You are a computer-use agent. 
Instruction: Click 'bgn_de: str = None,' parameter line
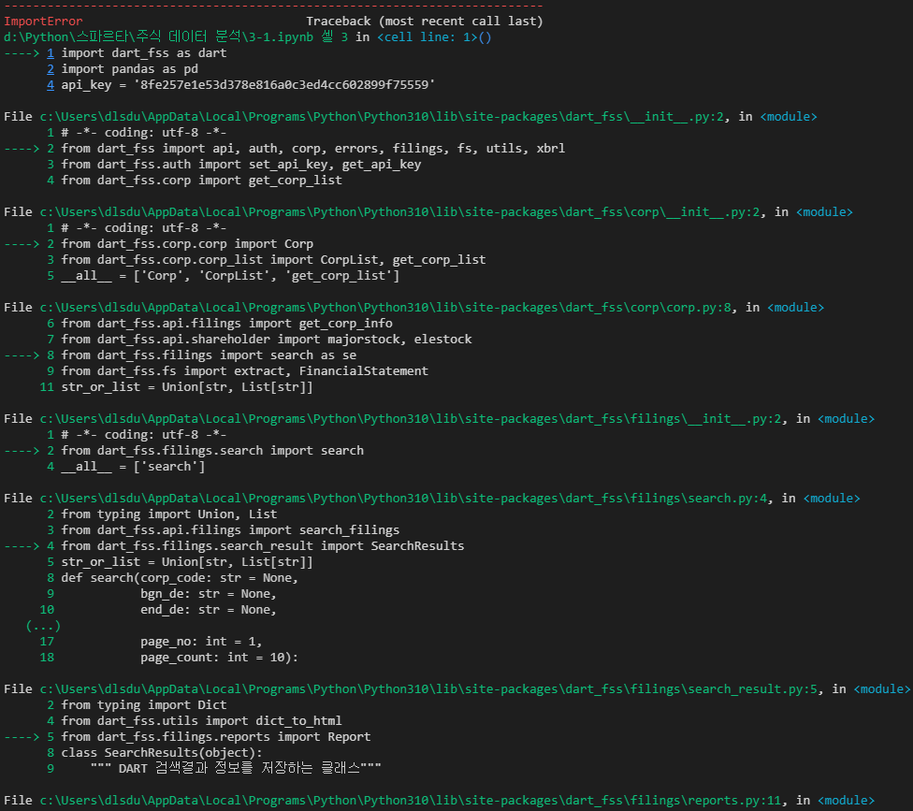click(208, 594)
